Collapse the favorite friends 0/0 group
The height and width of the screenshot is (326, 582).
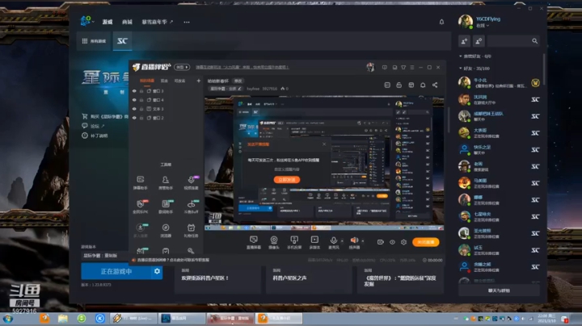click(475, 56)
